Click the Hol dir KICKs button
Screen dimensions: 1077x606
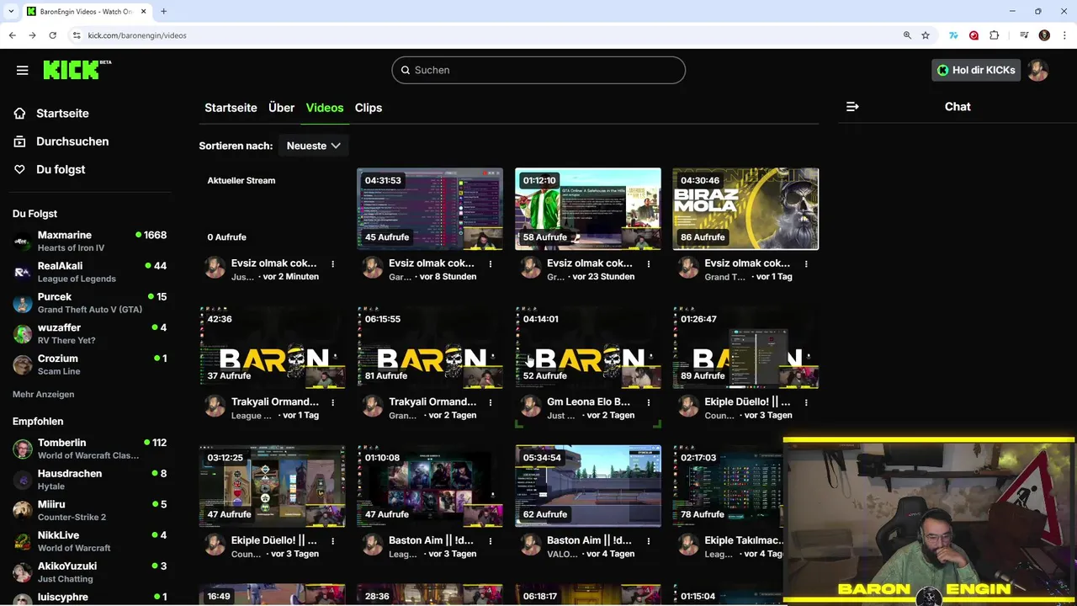(x=976, y=70)
